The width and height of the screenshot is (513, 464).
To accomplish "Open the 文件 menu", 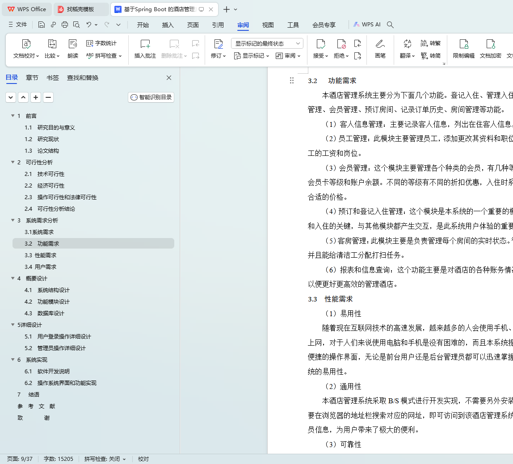I will [x=18, y=25].
